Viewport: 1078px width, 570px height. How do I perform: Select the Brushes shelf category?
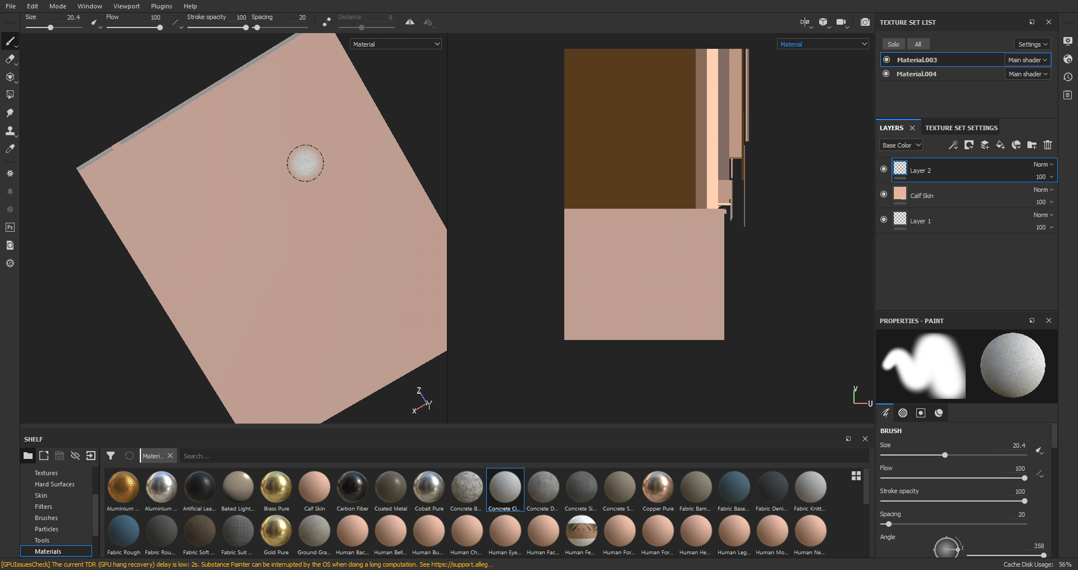pyautogui.click(x=46, y=518)
